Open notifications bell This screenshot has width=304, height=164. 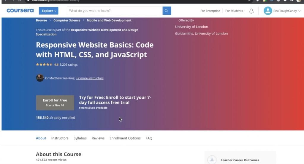point(251,11)
